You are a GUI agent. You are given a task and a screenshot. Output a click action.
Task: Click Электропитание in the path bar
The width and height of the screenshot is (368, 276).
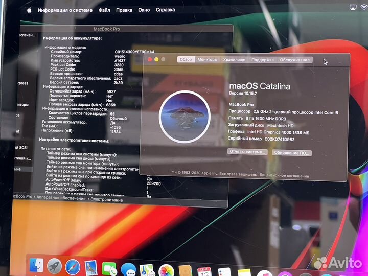106,200
